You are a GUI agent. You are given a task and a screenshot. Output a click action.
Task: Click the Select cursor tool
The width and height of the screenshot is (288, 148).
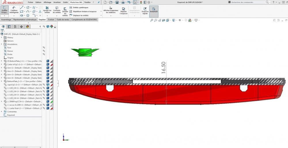pos(135,2)
